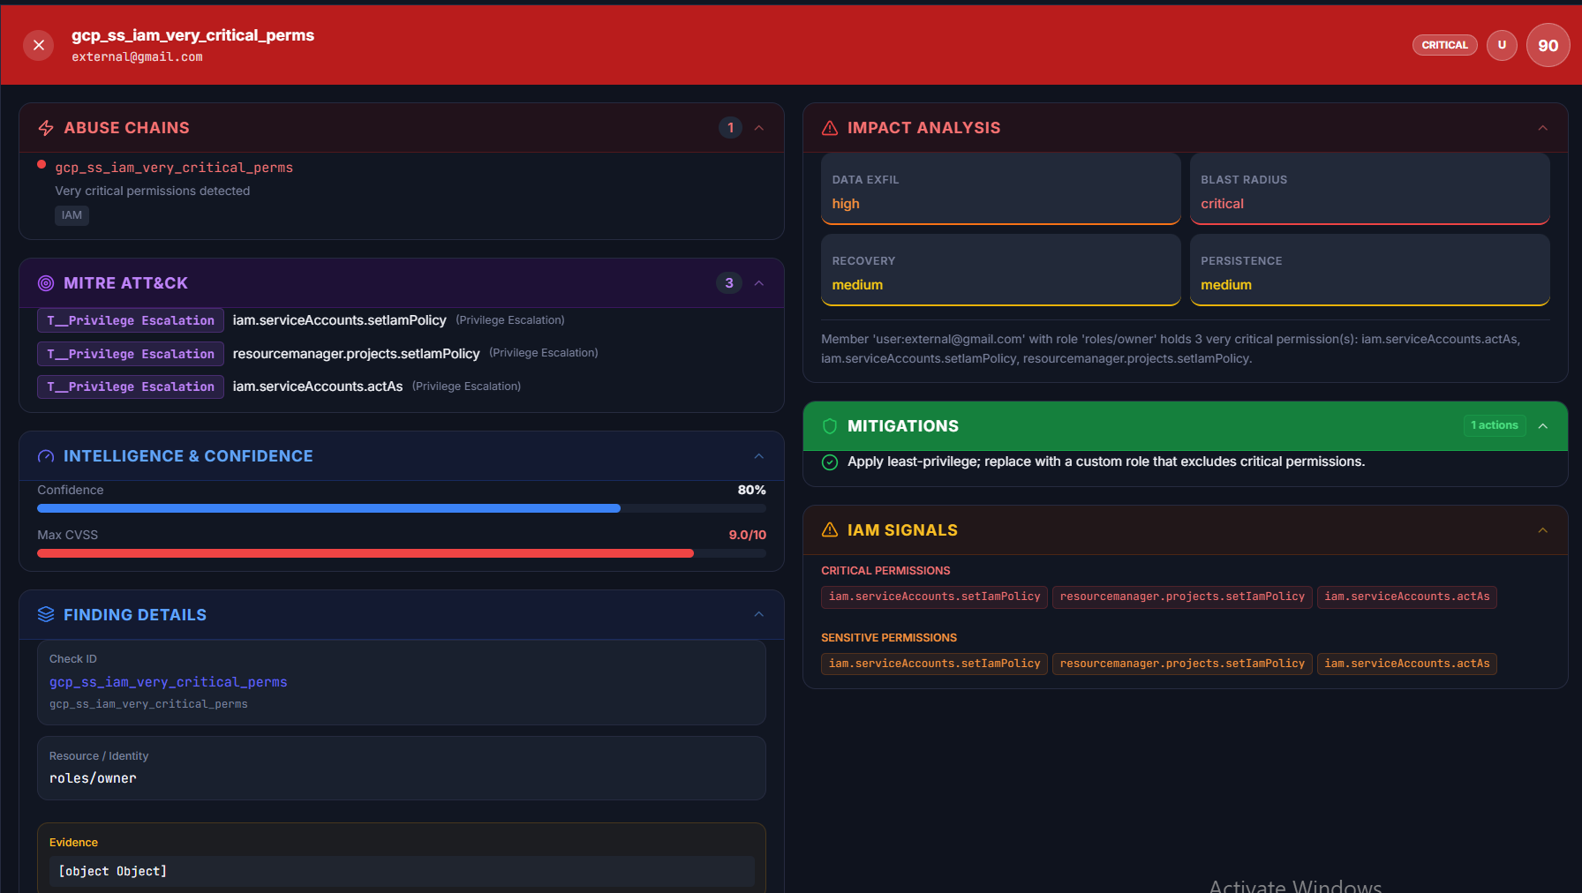The image size is (1582, 893).
Task: Collapse the MITRE ATT&CK section
Action: (x=759, y=283)
